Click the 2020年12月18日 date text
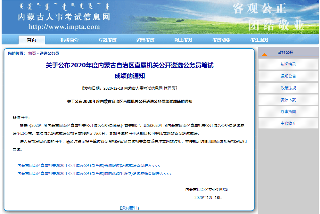The height and width of the screenshot is (214, 320). (209, 197)
